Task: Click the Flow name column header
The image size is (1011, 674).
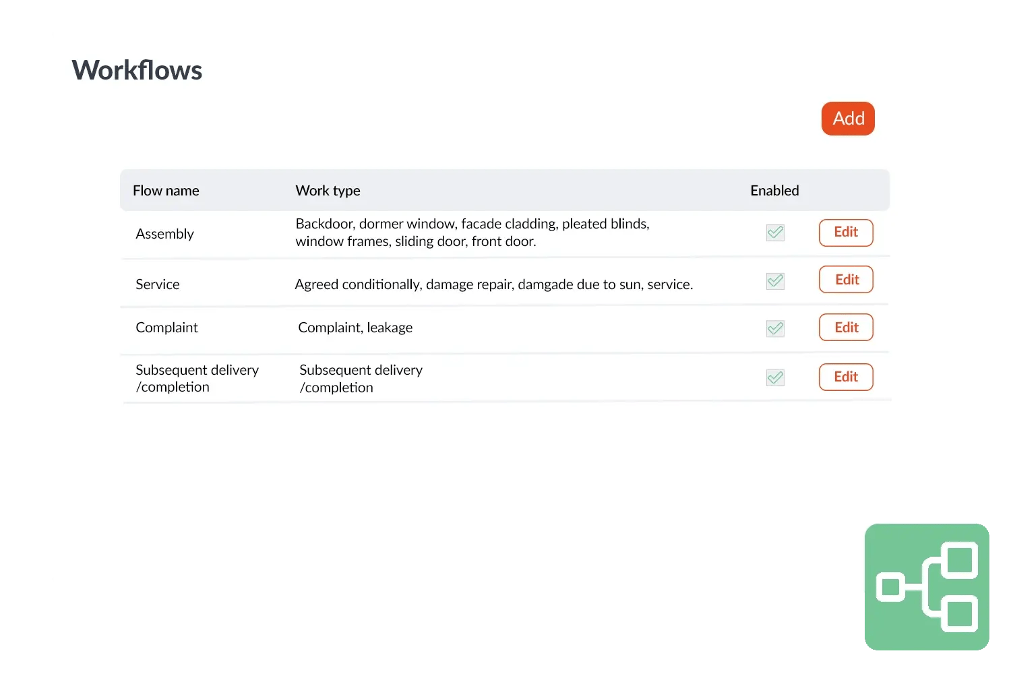Action: [x=166, y=191]
